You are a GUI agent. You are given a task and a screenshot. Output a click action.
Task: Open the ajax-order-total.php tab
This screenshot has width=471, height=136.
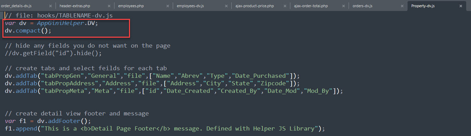(311, 6)
